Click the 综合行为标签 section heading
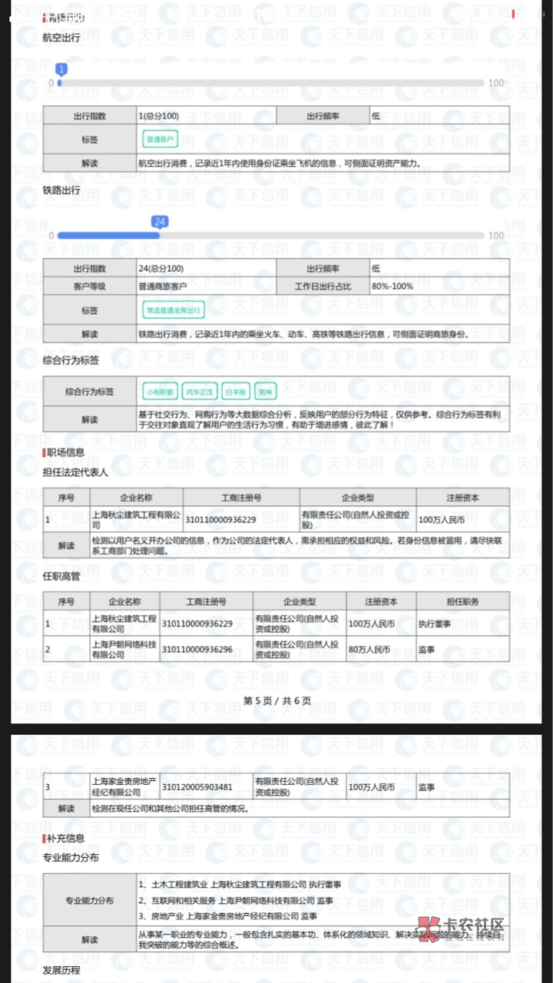Viewport: 553px width, 983px height. 70,359
